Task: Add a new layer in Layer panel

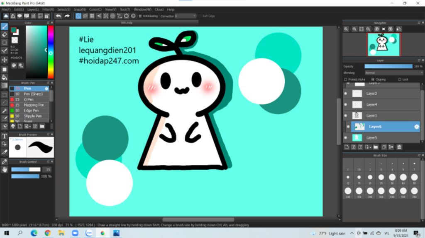Action: click(347, 147)
